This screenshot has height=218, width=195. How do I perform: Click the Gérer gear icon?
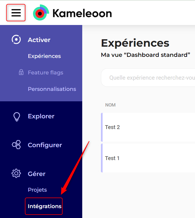click(16, 174)
